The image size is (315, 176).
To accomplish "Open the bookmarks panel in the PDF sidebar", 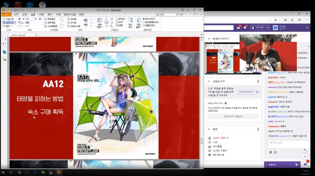I will pyautogui.click(x=4, y=44).
